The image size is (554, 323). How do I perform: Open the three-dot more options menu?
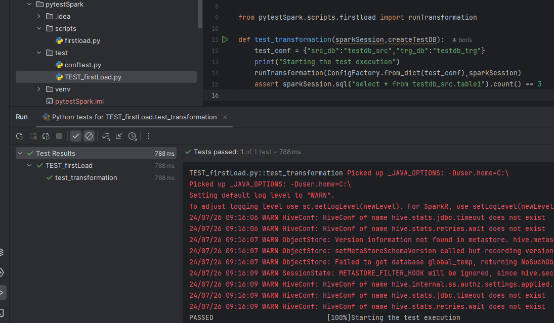pyautogui.click(x=149, y=136)
